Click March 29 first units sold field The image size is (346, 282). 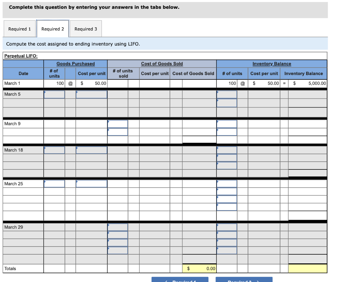pyautogui.click(x=118, y=227)
